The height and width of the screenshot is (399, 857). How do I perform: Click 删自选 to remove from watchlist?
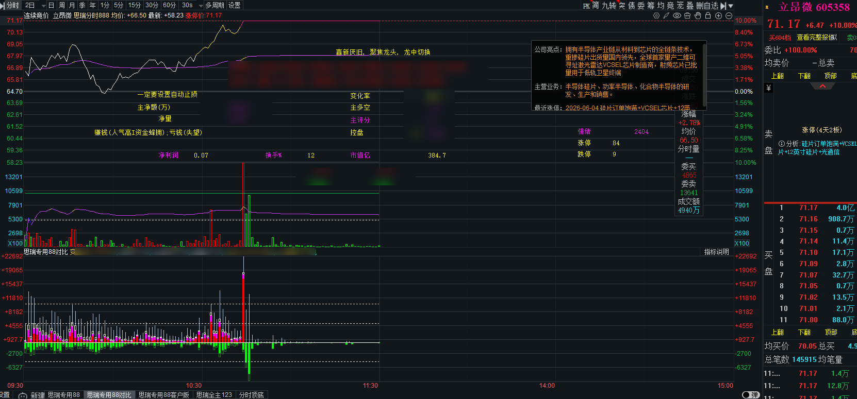point(707,5)
